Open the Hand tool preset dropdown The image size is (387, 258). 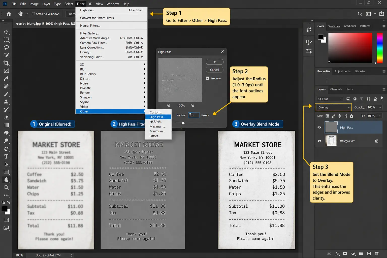click(27, 14)
